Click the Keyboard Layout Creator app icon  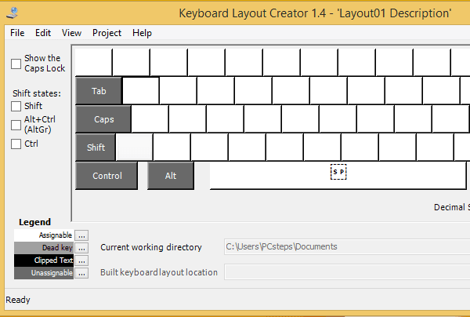point(13,13)
